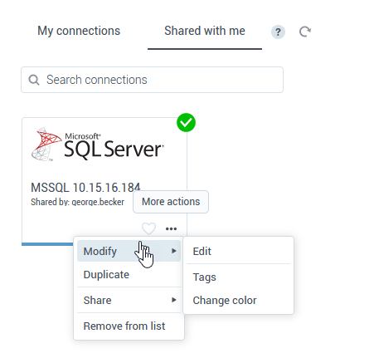Mark MSSQL connection as favorite with heart
Screen dimensions: 374x358
(x=148, y=228)
